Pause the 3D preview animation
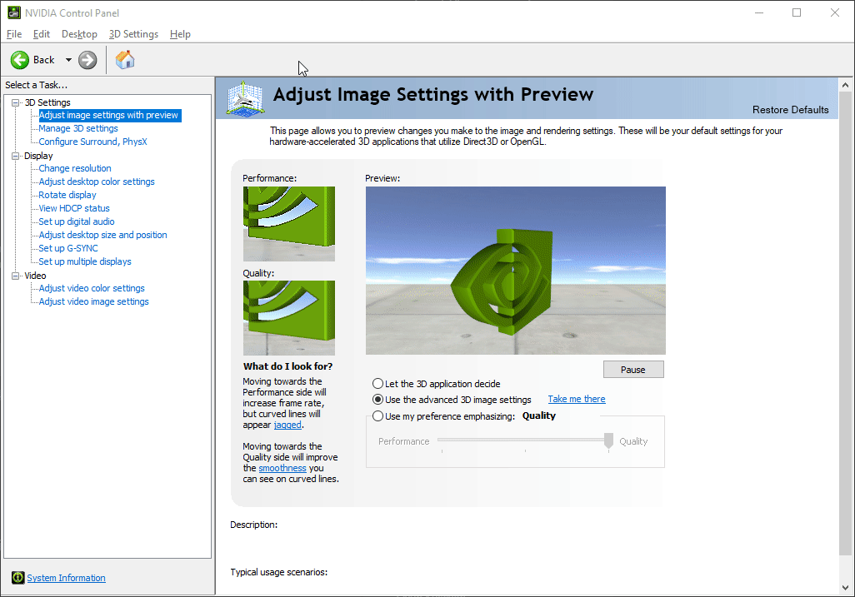This screenshot has height=597, width=855. click(633, 370)
